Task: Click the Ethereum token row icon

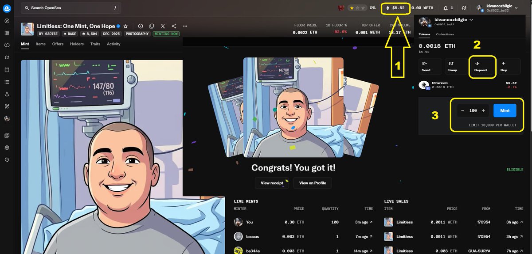Action: click(x=424, y=85)
